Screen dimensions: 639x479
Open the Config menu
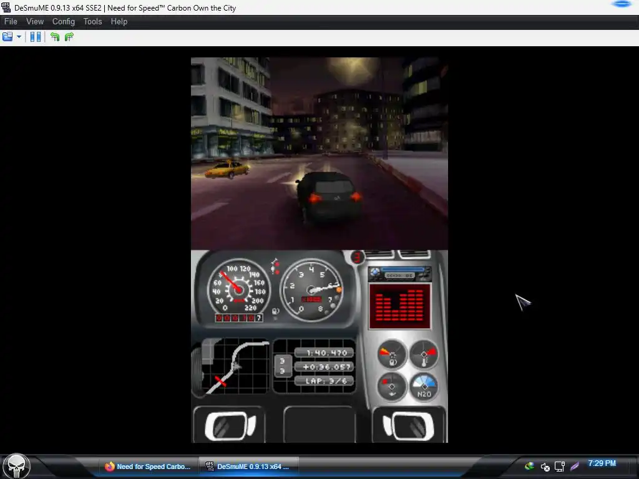click(64, 22)
